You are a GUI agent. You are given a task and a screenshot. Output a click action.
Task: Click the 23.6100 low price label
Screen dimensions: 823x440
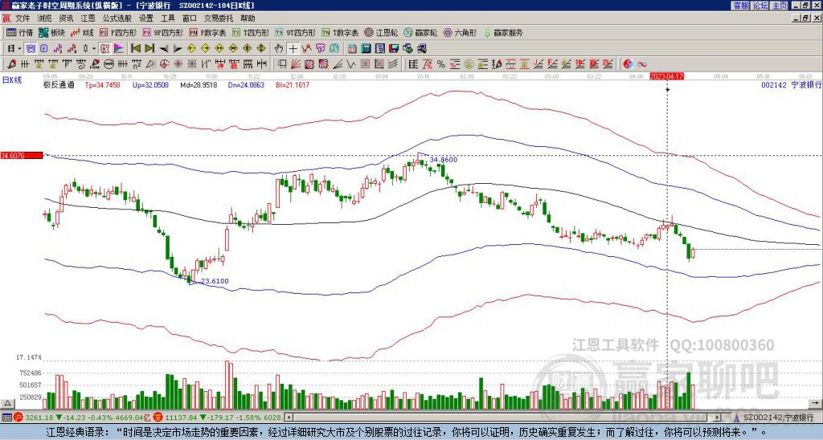215,281
